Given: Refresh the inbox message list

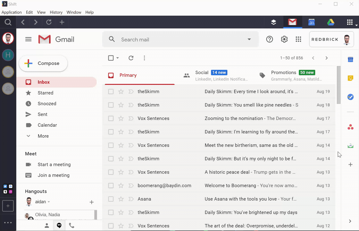Looking at the screenshot, I should coord(131,58).
